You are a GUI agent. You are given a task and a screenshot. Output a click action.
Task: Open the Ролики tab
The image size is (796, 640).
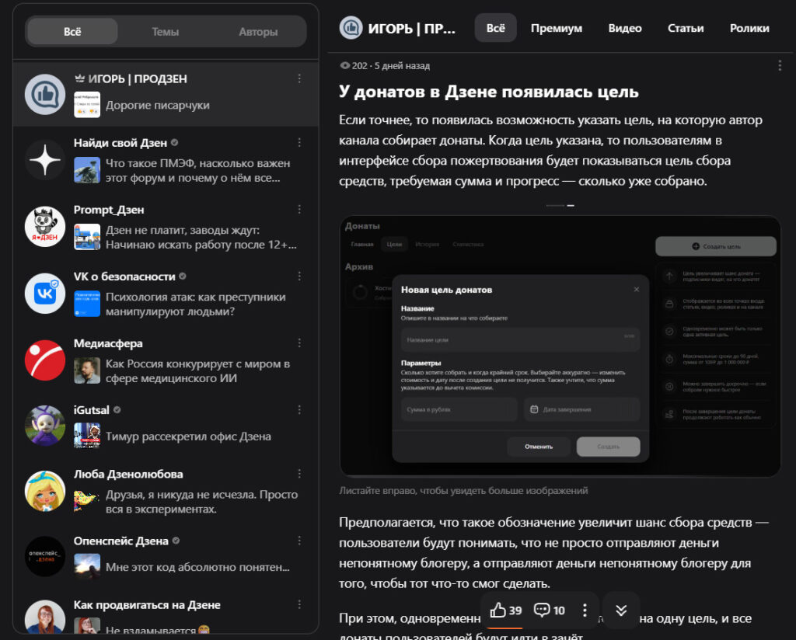[749, 29]
